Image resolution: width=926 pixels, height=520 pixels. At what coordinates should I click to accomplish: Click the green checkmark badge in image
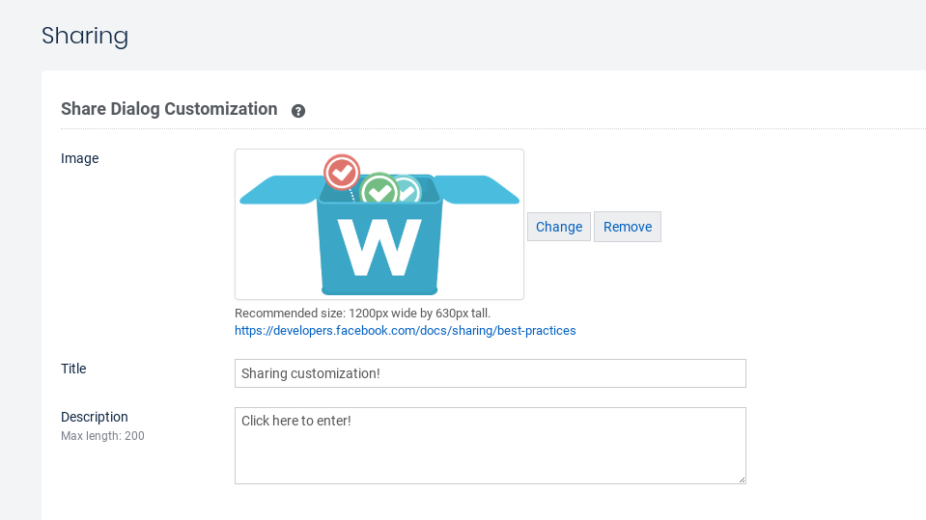pyautogui.click(x=379, y=190)
